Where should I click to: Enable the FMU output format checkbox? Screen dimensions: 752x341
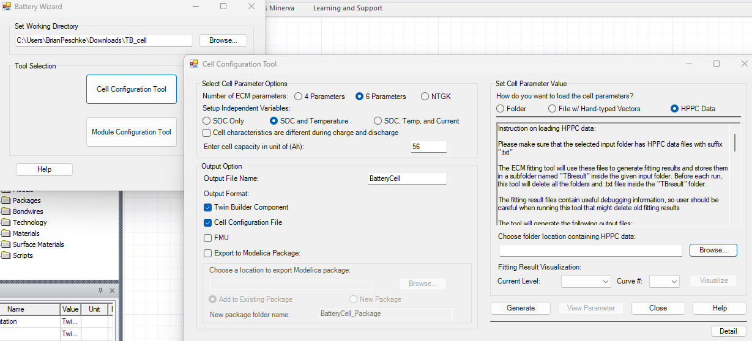click(208, 238)
